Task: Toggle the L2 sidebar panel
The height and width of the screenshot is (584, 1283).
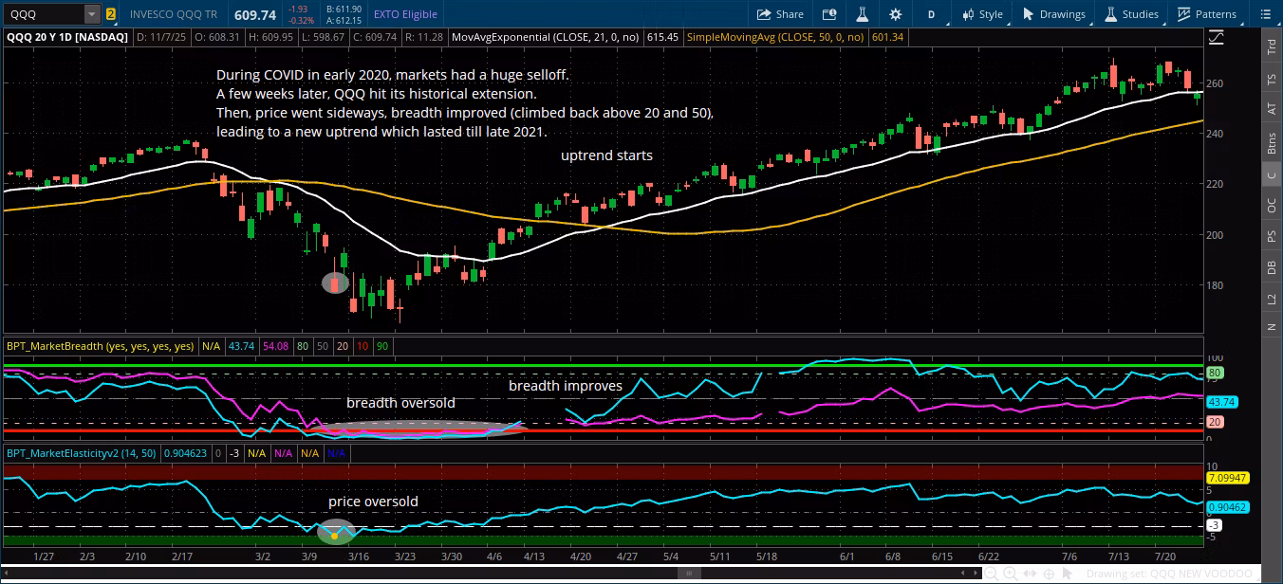Action: [1272, 298]
